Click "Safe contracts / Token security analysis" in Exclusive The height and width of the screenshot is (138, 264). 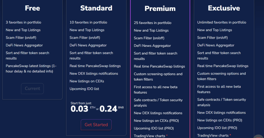click(x=221, y=102)
